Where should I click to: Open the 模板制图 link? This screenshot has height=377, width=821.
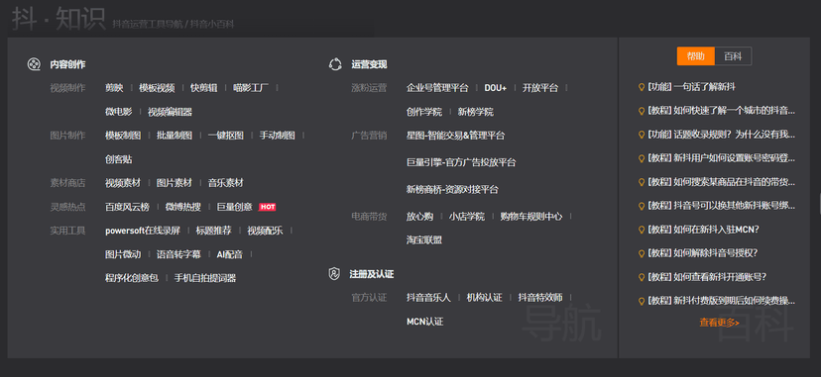click(123, 136)
